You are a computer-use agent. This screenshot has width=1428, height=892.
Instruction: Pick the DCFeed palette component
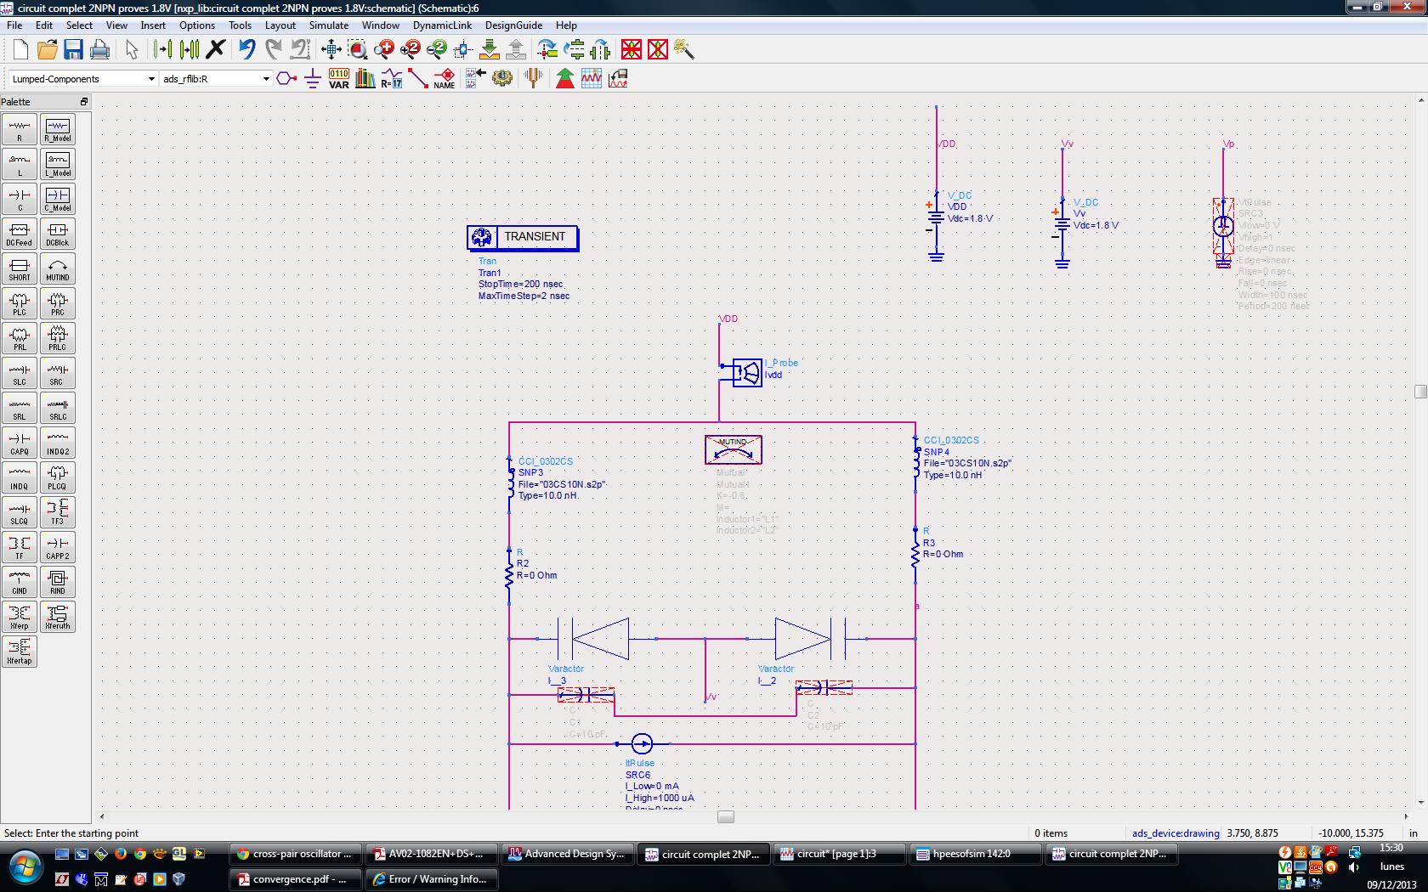(20, 234)
